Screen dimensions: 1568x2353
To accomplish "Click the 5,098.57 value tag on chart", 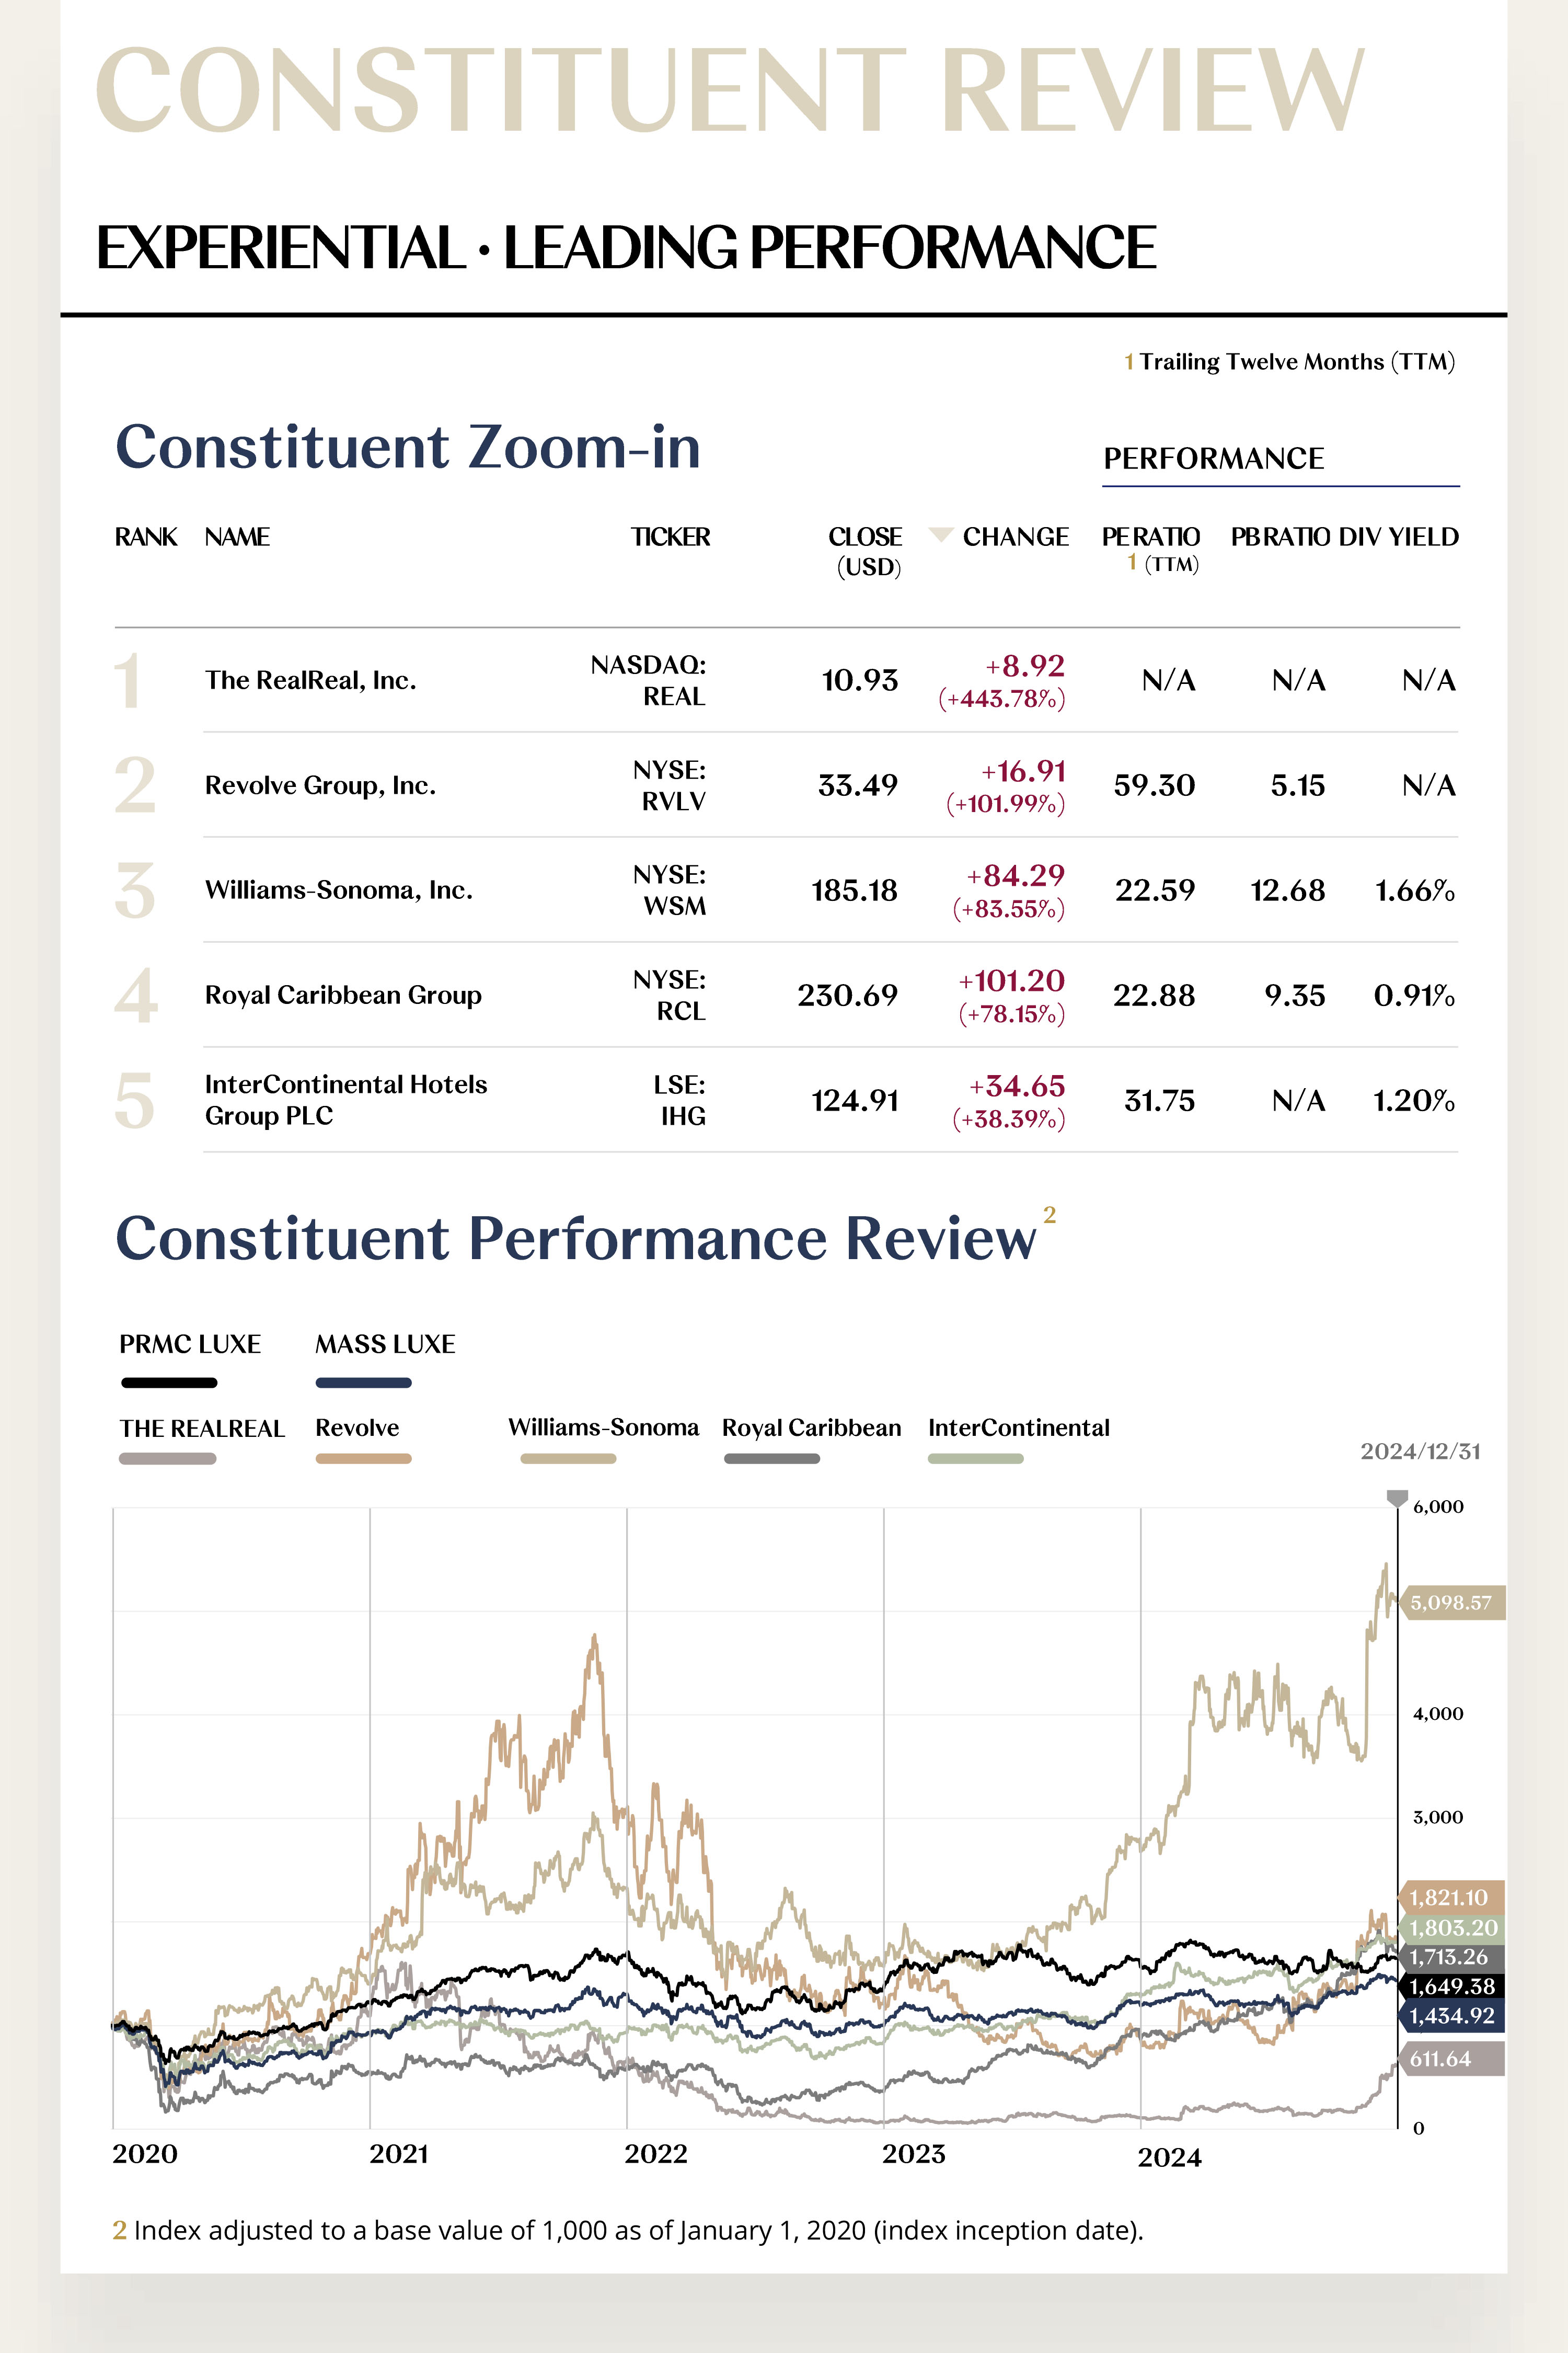I will (1450, 1603).
